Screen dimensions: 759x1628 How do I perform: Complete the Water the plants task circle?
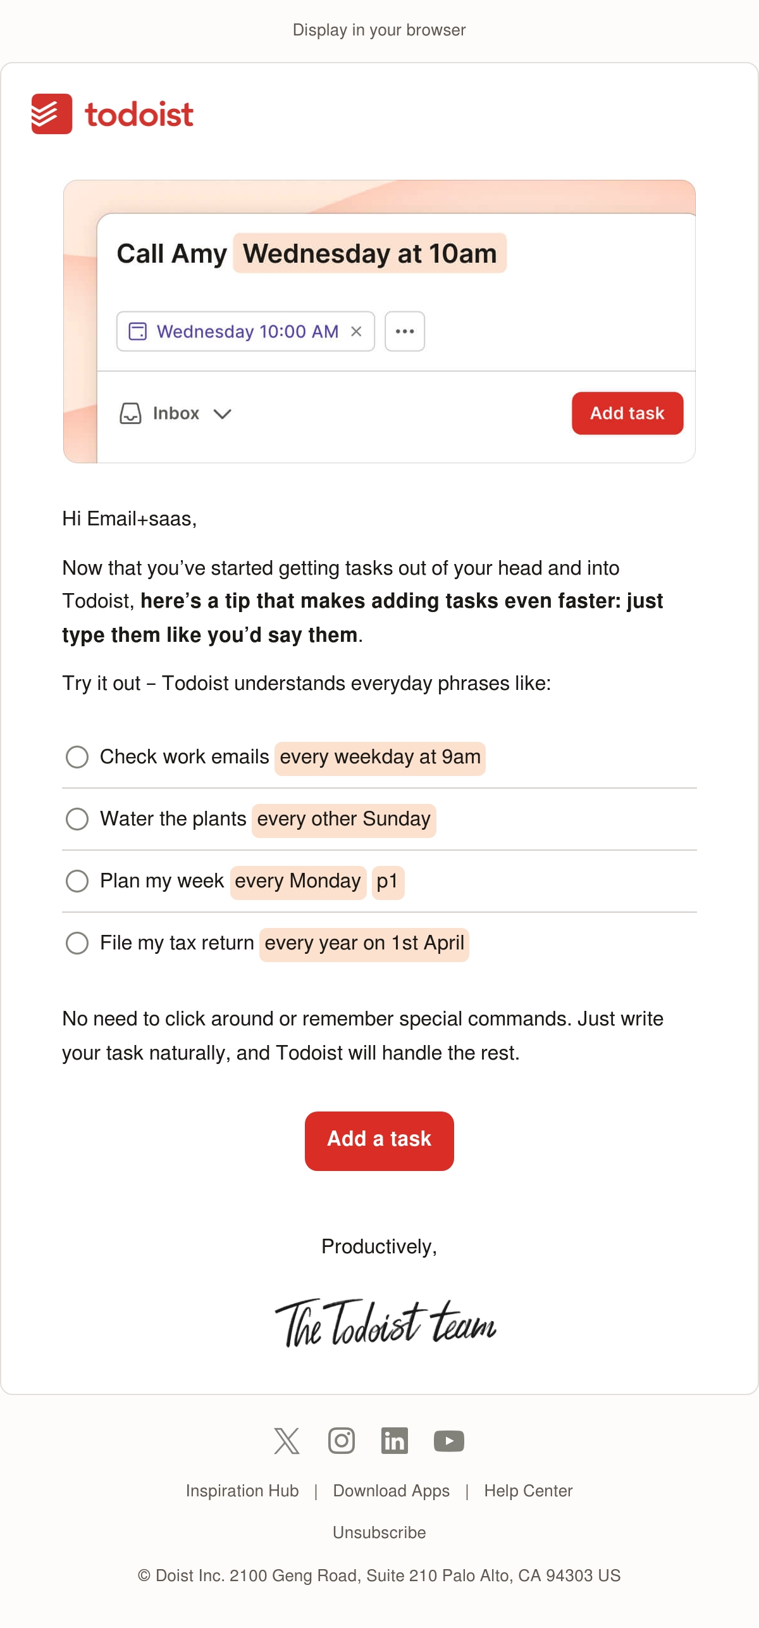coord(77,818)
